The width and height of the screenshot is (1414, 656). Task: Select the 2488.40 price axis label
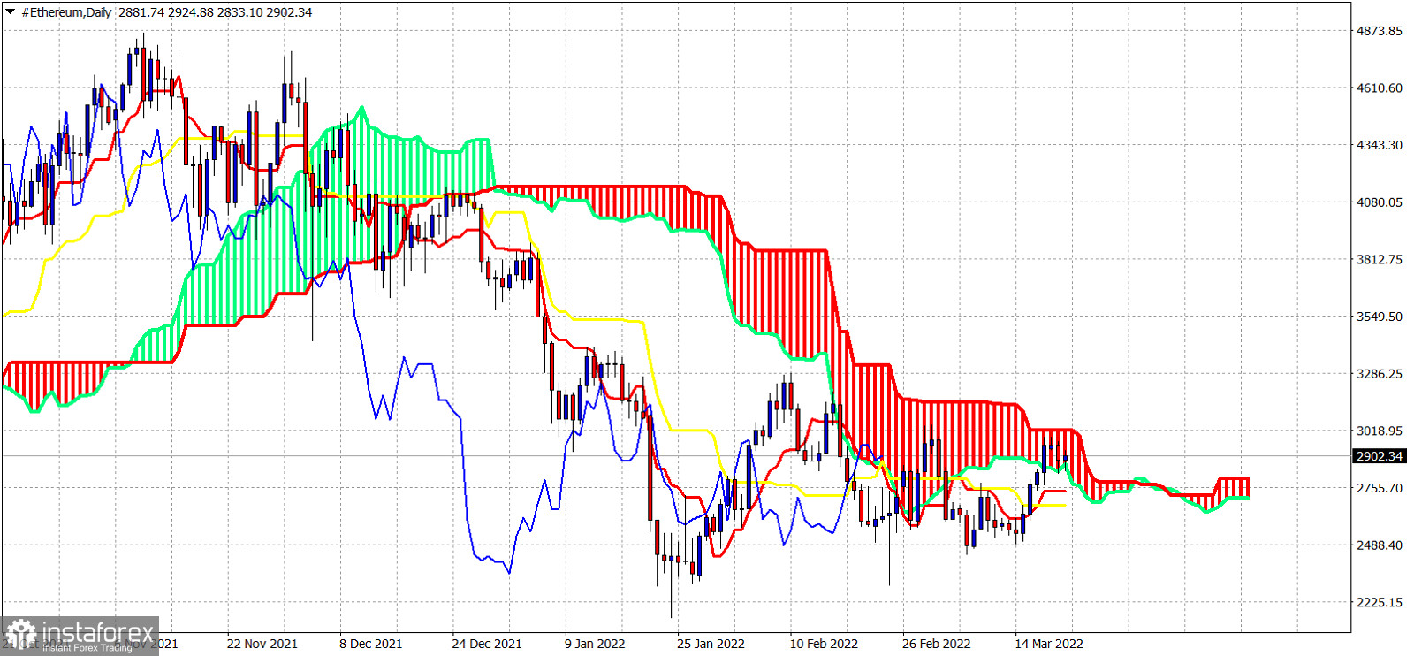tap(1380, 545)
